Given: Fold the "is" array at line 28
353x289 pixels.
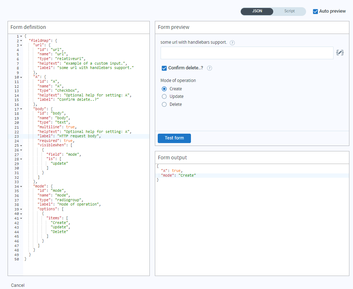Looking at the screenshot, I should pos(21,159).
